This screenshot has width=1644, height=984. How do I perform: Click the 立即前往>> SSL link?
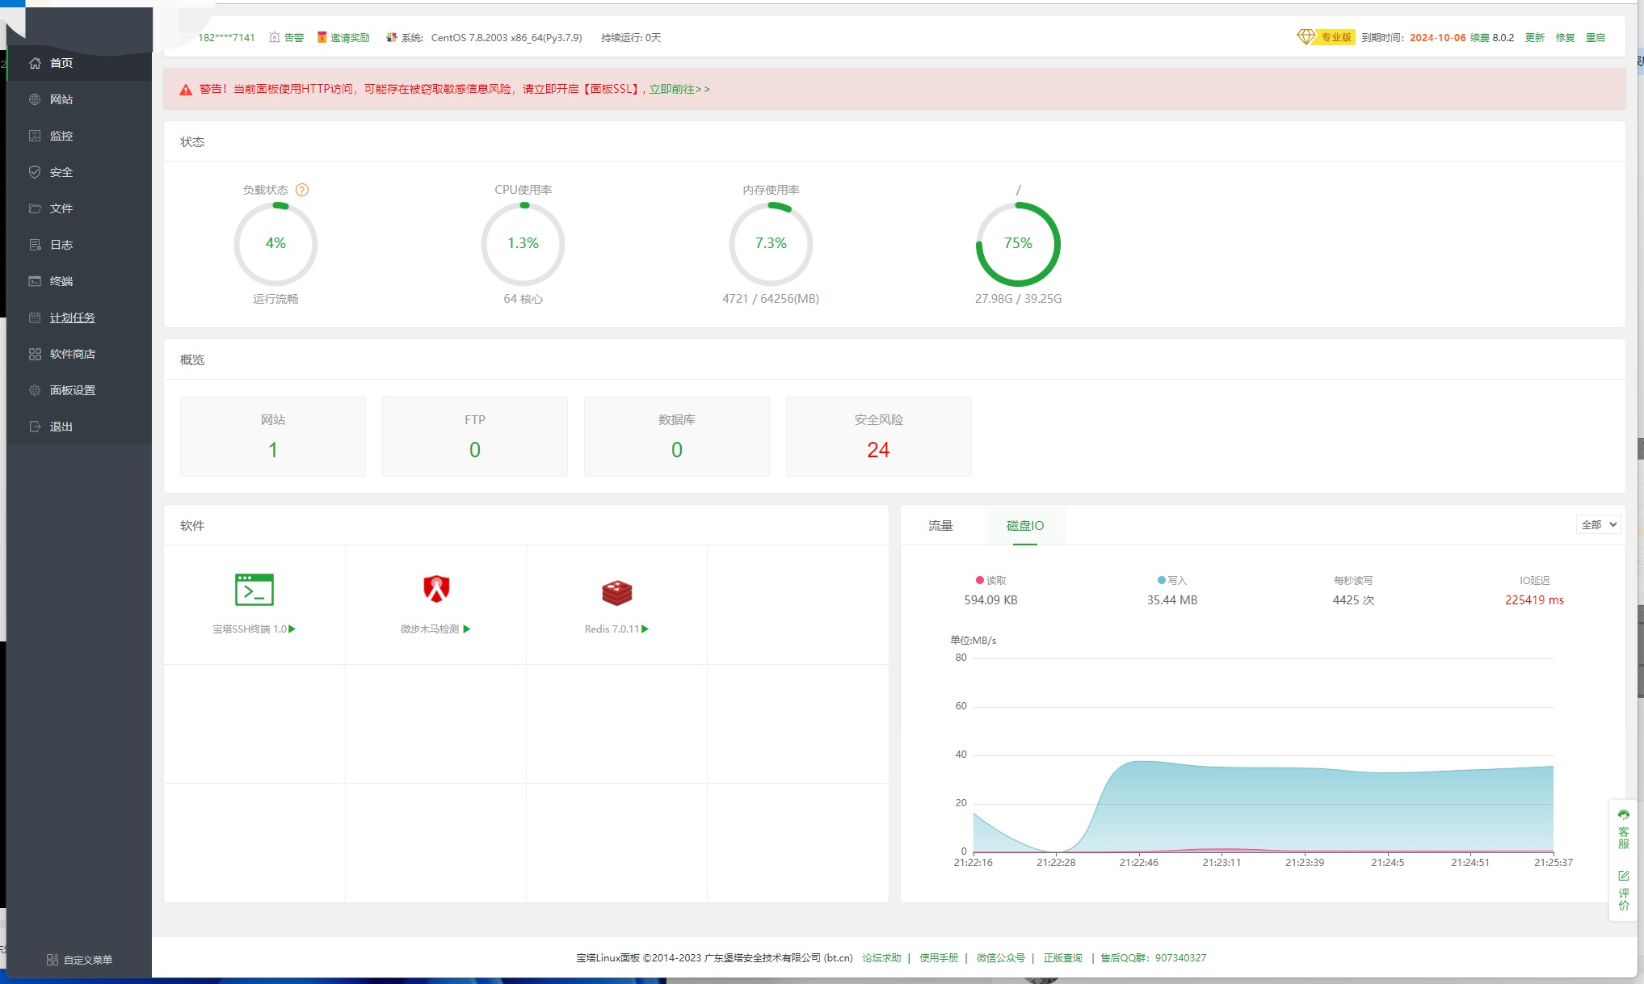[x=679, y=90]
